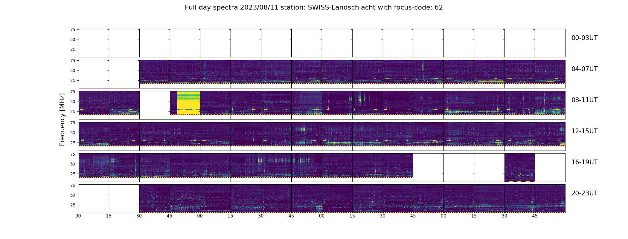Click the 25 tick label of the 00-03UT row
The width and height of the screenshot is (628, 239).
(x=73, y=49)
